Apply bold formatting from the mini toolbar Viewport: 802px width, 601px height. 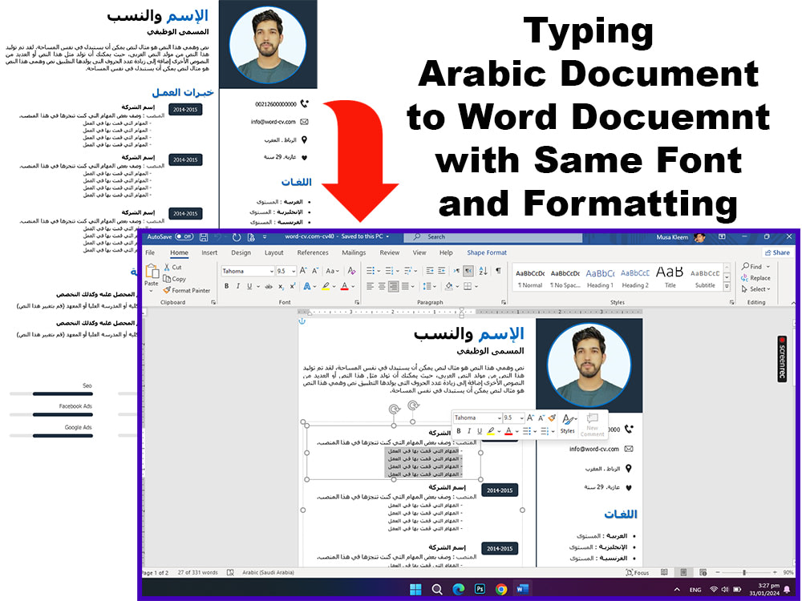[x=459, y=430]
